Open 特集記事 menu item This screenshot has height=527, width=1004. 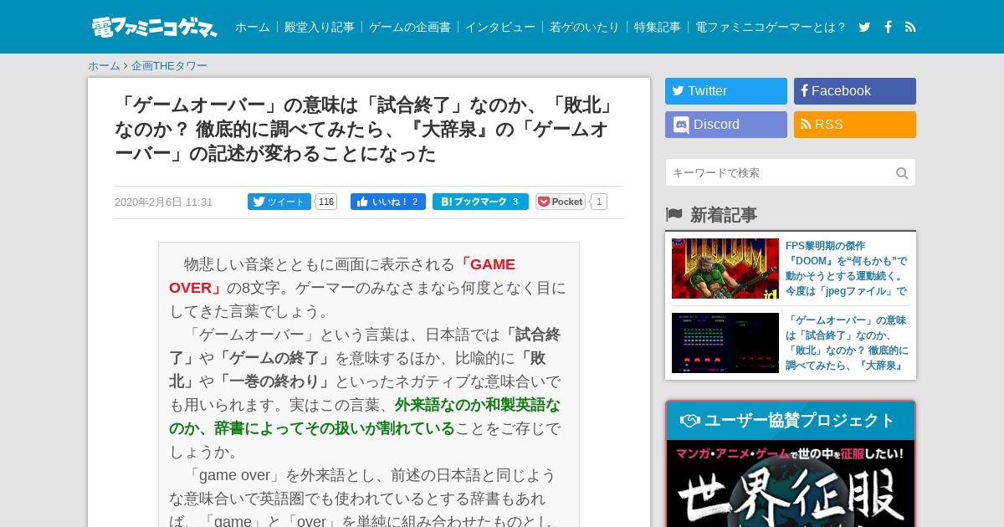(657, 27)
